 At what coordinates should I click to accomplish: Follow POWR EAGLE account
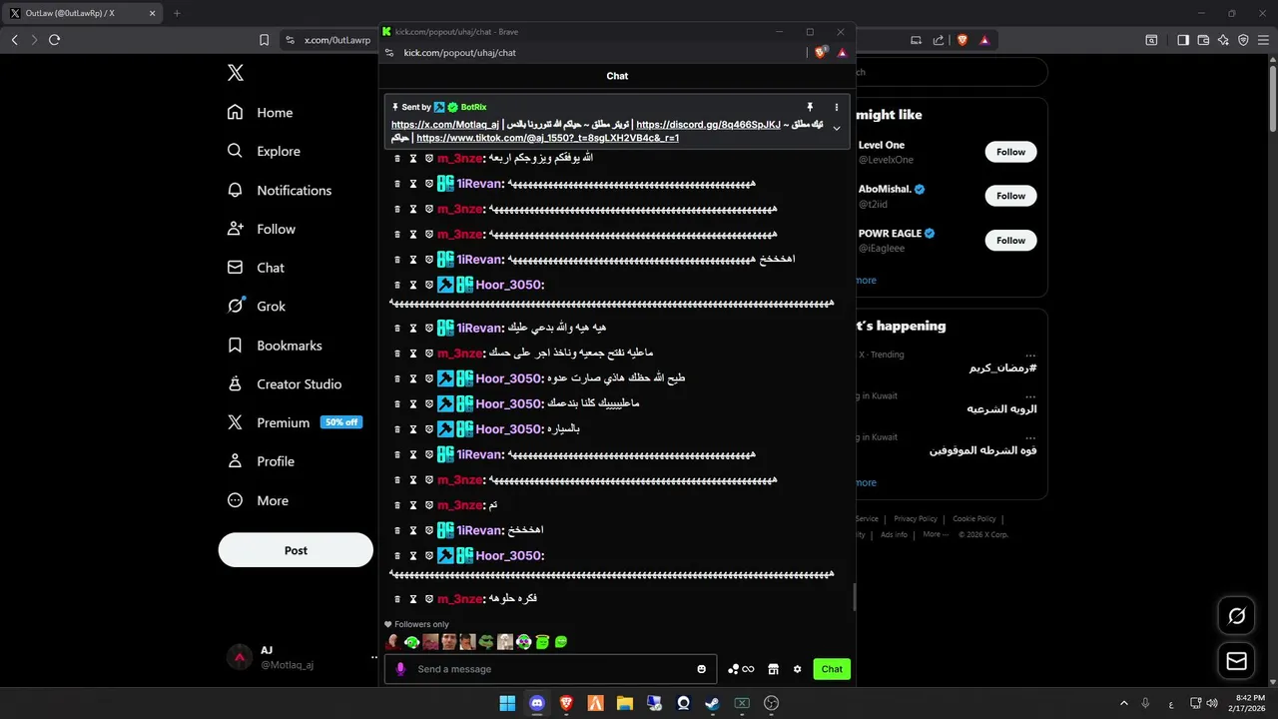[x=1010, y=240]
